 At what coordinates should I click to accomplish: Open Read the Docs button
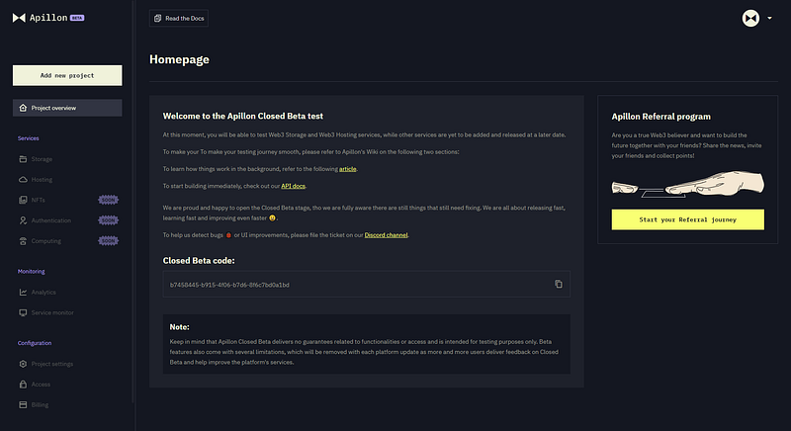179,18
